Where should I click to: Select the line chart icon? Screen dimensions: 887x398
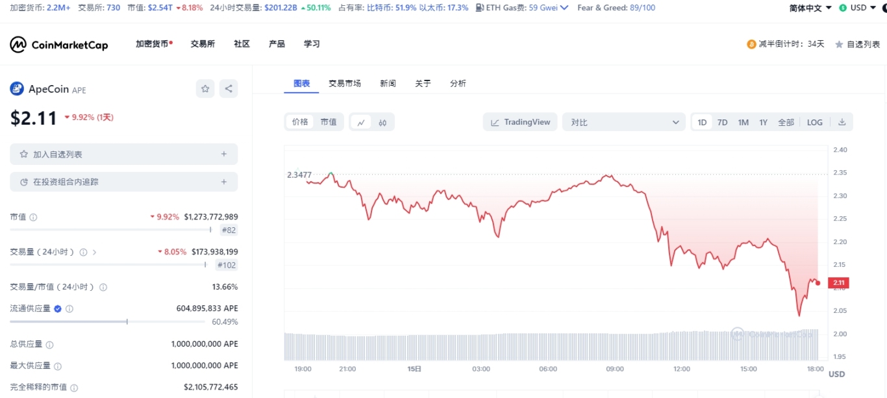point(362,122)
